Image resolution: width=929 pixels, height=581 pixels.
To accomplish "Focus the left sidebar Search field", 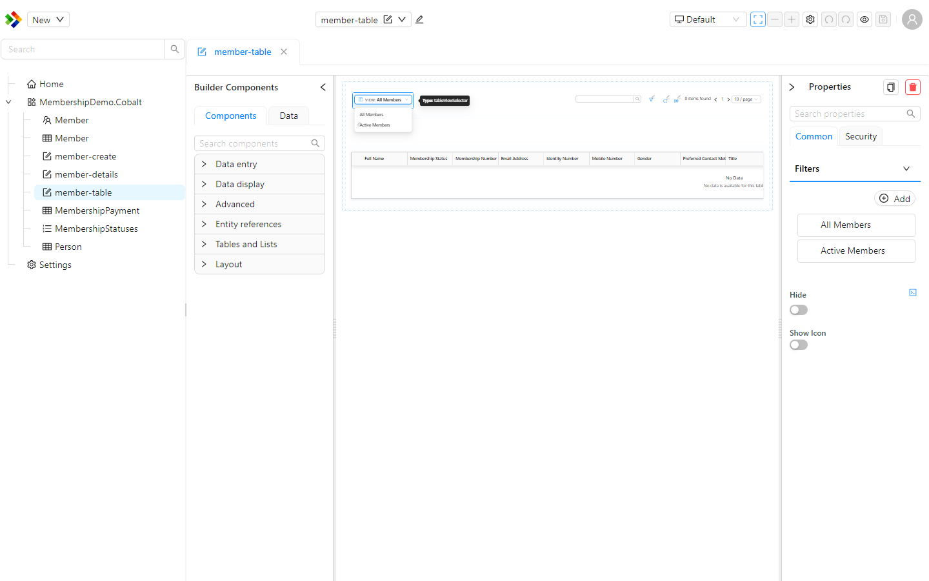I will (x=83, y=49).
